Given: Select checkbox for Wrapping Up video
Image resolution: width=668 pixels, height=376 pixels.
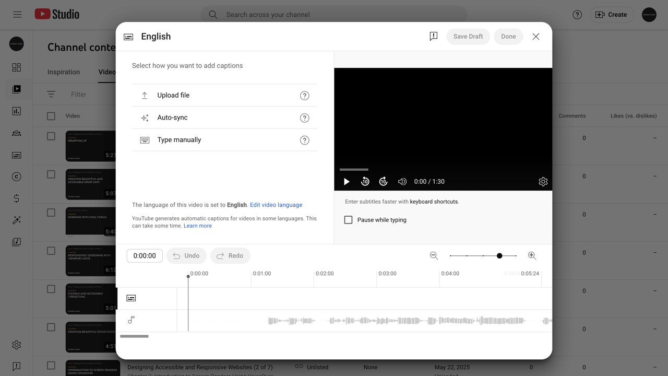Looking at the screenshot, I should click(x=51, y=136).
